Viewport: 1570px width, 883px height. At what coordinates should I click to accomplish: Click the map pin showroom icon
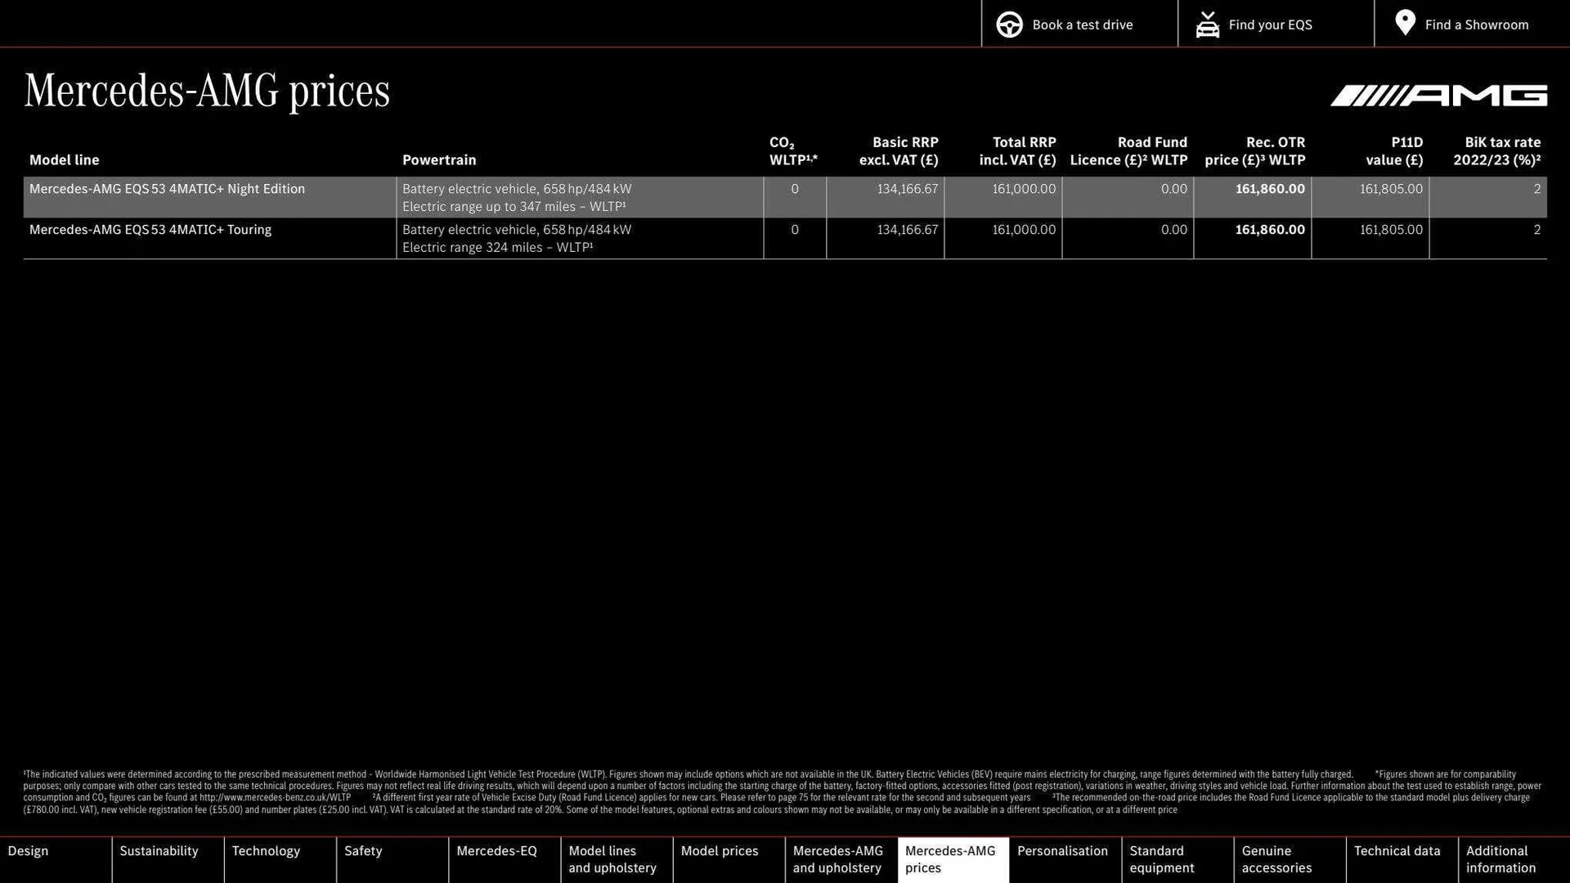click(x=1405, y=23)
